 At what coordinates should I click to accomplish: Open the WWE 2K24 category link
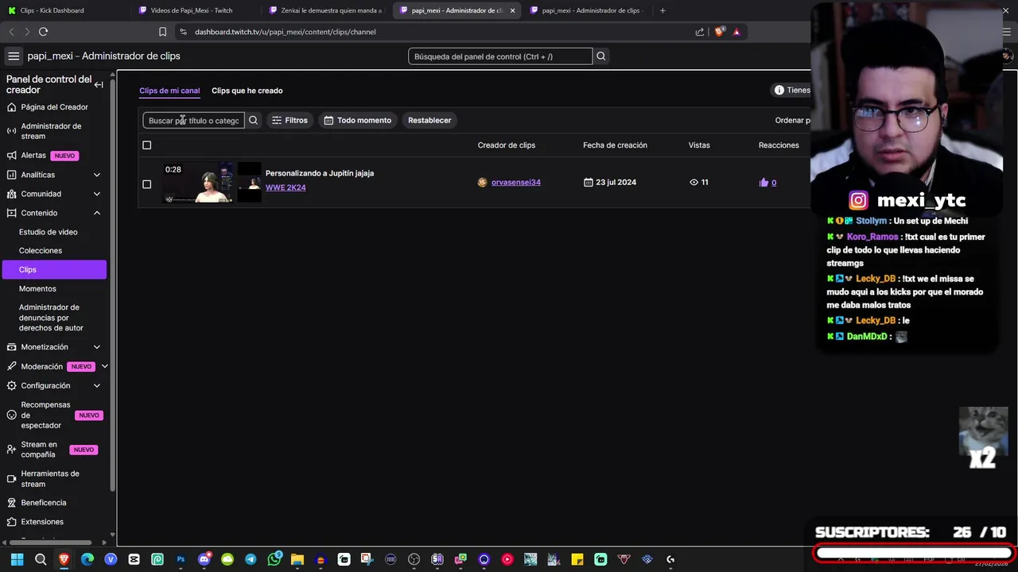click(x=286, y=187)
